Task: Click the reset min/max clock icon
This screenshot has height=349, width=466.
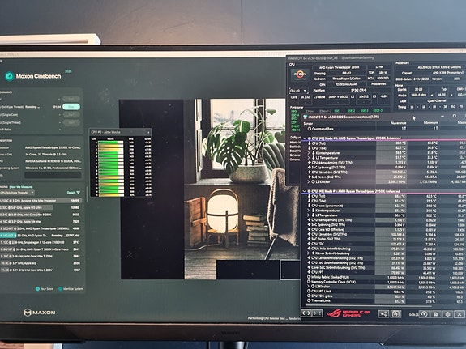Action: coord(425,314)
